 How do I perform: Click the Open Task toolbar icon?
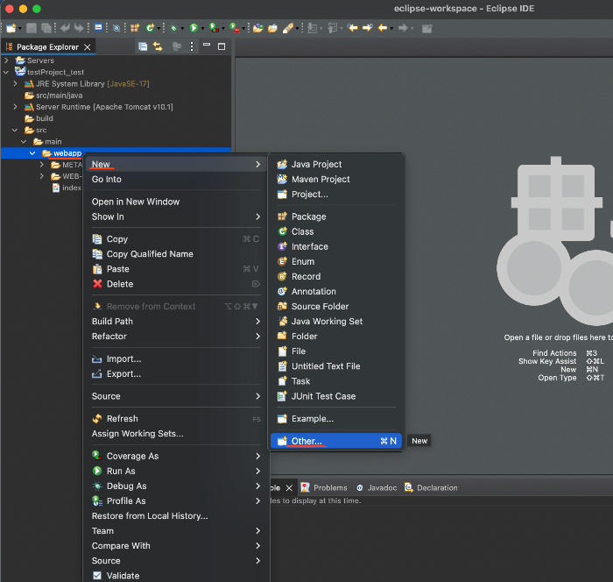pos(272,28)
